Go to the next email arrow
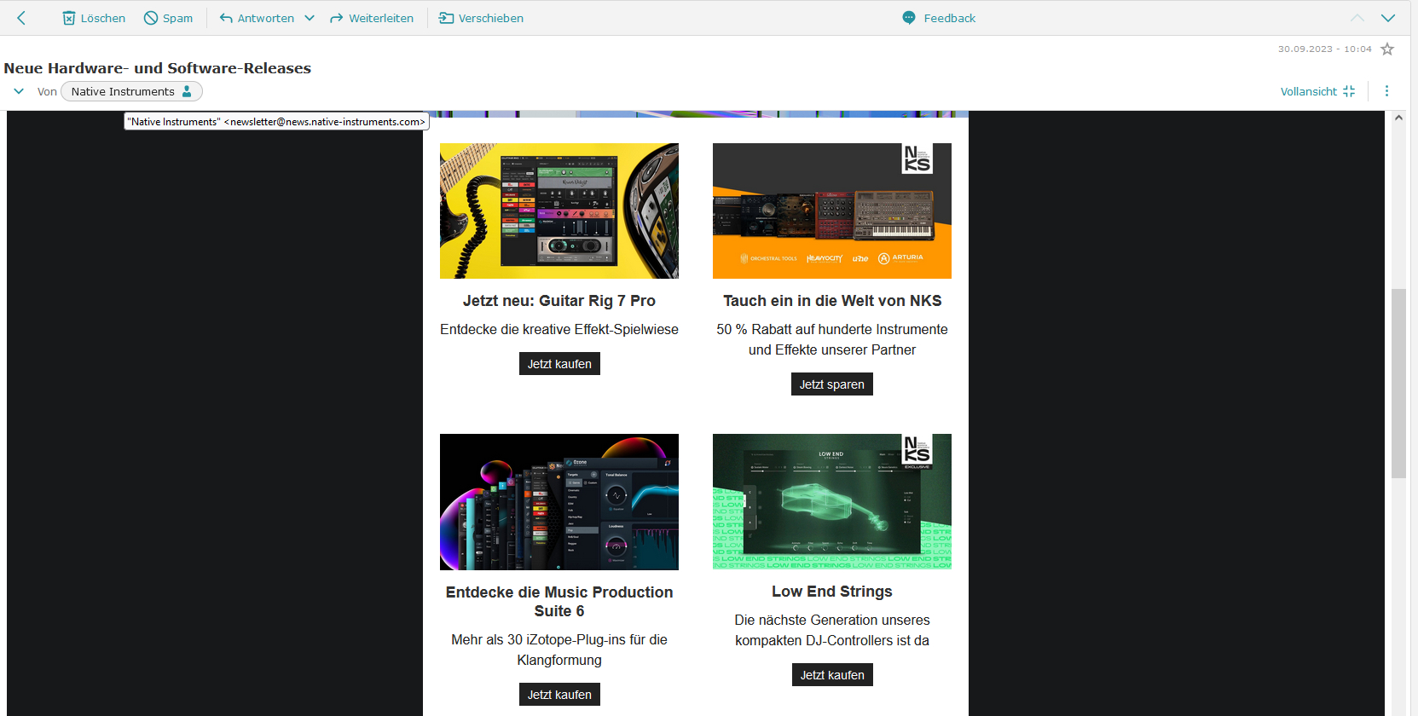This screenshot has height=716, width=1418. [x=1388, y=18]
